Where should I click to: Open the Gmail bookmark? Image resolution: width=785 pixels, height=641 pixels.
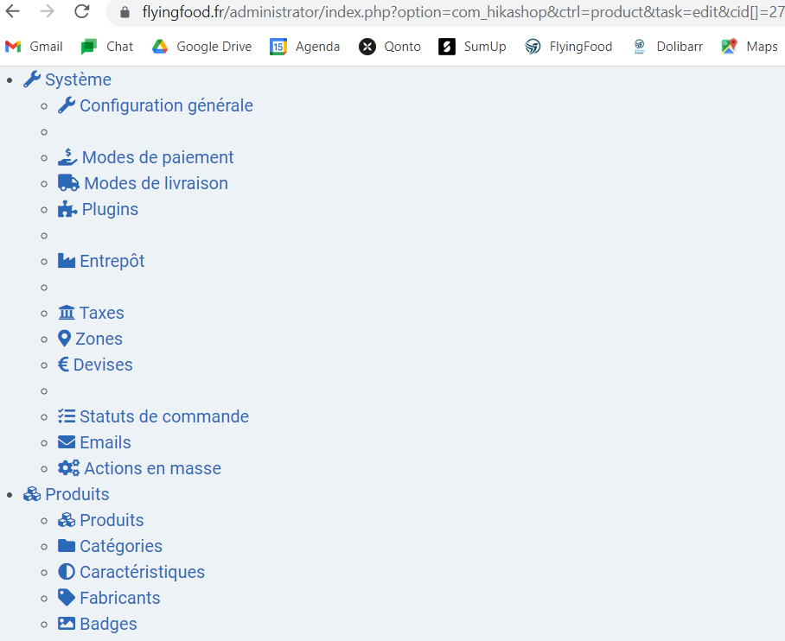(x=34, y=47)
